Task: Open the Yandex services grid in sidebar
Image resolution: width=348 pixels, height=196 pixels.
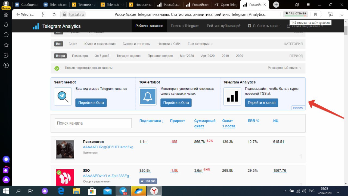Action: [x=6, y=15]
